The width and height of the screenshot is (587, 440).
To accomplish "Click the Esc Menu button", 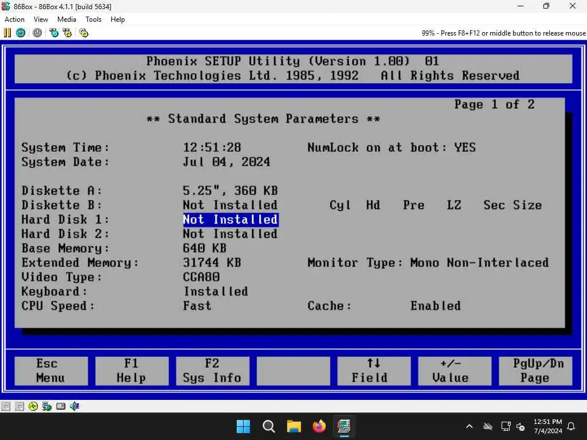I will (51, 371).
